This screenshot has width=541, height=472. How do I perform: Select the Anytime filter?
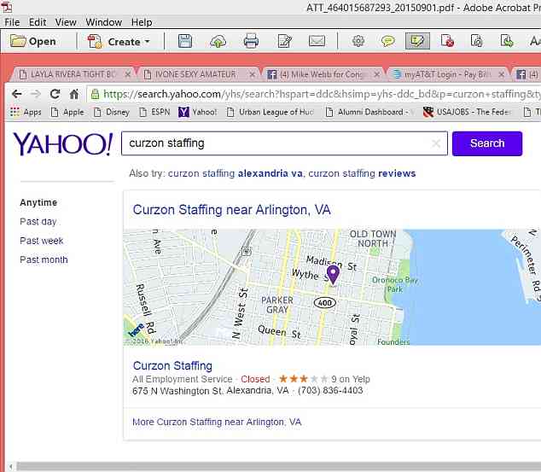coord(38,202)
